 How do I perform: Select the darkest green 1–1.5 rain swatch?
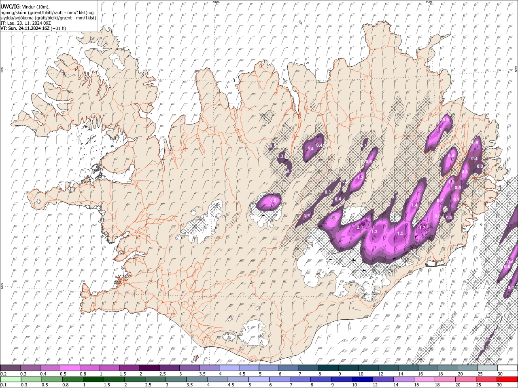pyautogui.click(x=93, y=379)
